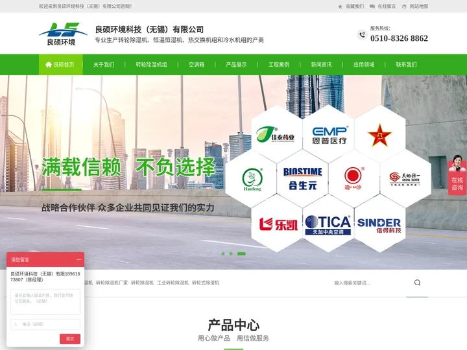Go to second banner slide dot
467x350 pixels.
pyautogui.click(x=231, y=253)
